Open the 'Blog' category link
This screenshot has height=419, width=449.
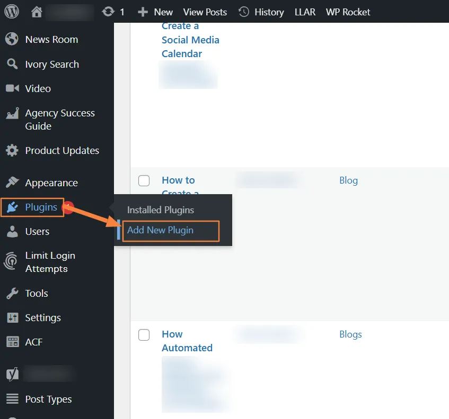pos(348,180)
